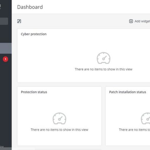Click the gauge icon in Patch installation widget
This screenshot has width=150, height=150.
tap(146, 119)
